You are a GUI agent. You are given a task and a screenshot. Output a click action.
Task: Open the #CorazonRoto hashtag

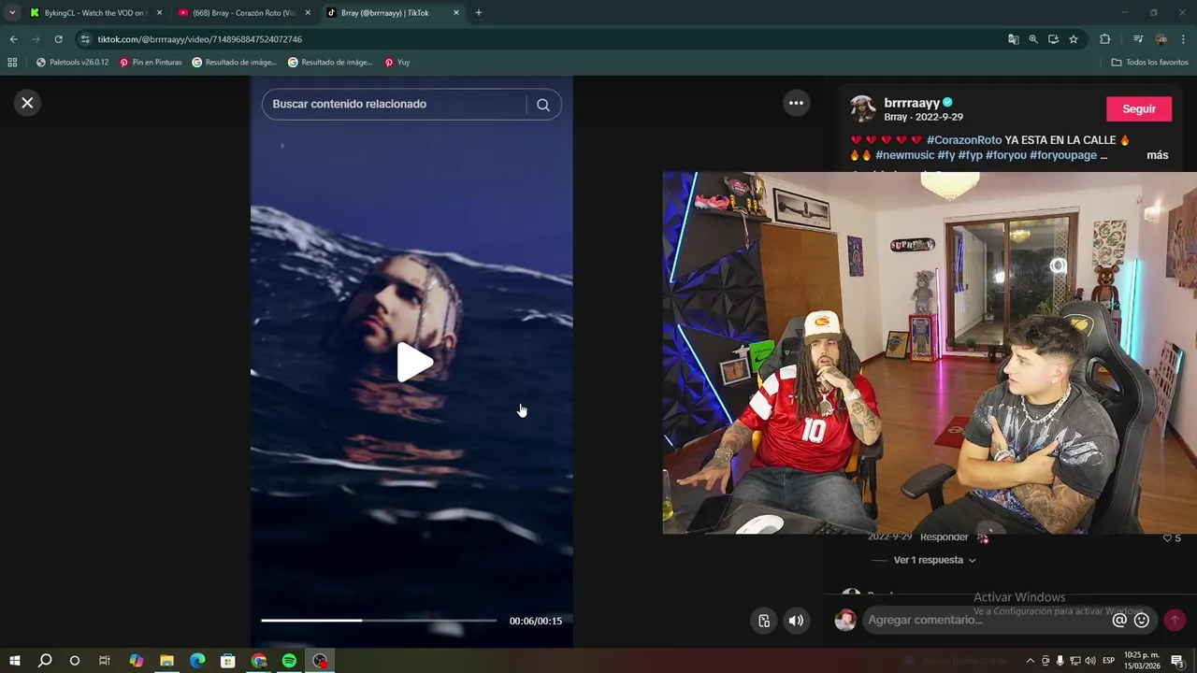pos(963,140)
